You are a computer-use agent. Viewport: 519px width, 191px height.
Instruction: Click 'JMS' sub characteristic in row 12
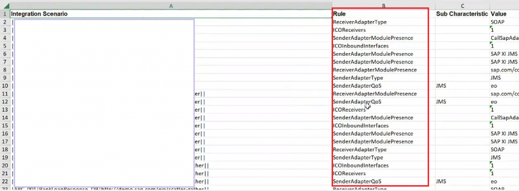coord(441,102)
